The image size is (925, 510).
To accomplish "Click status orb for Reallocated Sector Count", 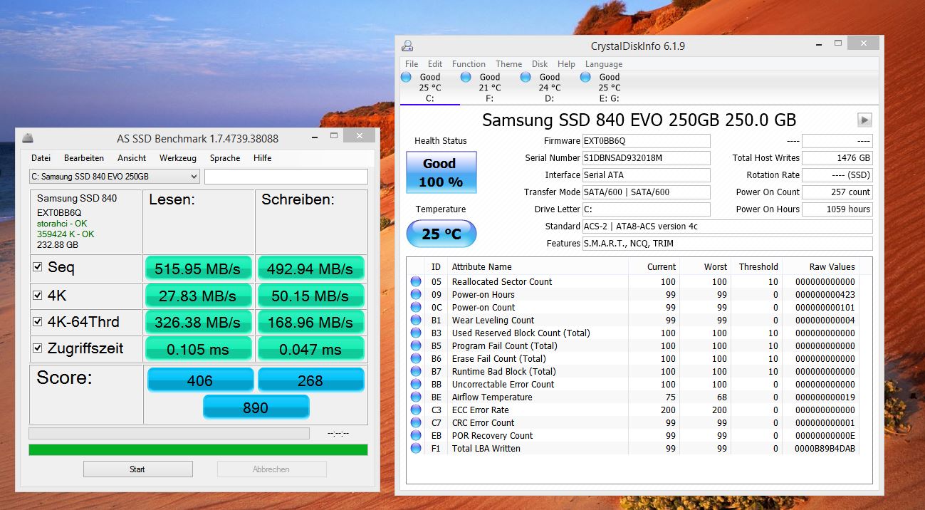I will [x=416, y=281].
